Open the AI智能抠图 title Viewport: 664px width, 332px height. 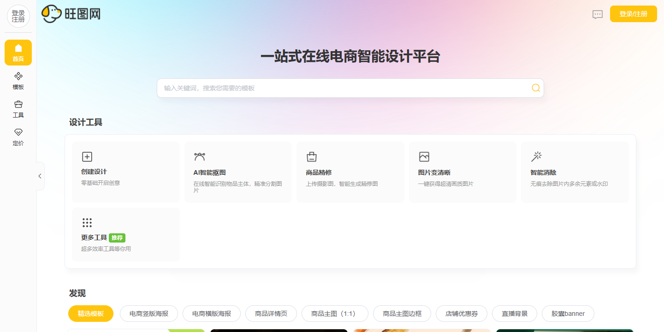point(209,172)
